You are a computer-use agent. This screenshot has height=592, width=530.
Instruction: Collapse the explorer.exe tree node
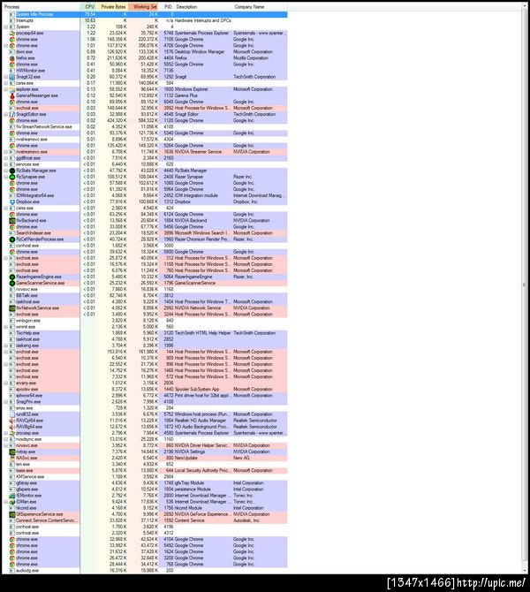[5, 89]
